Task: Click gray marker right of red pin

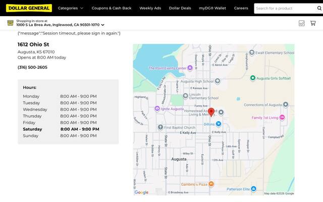Action: (221, 112)
